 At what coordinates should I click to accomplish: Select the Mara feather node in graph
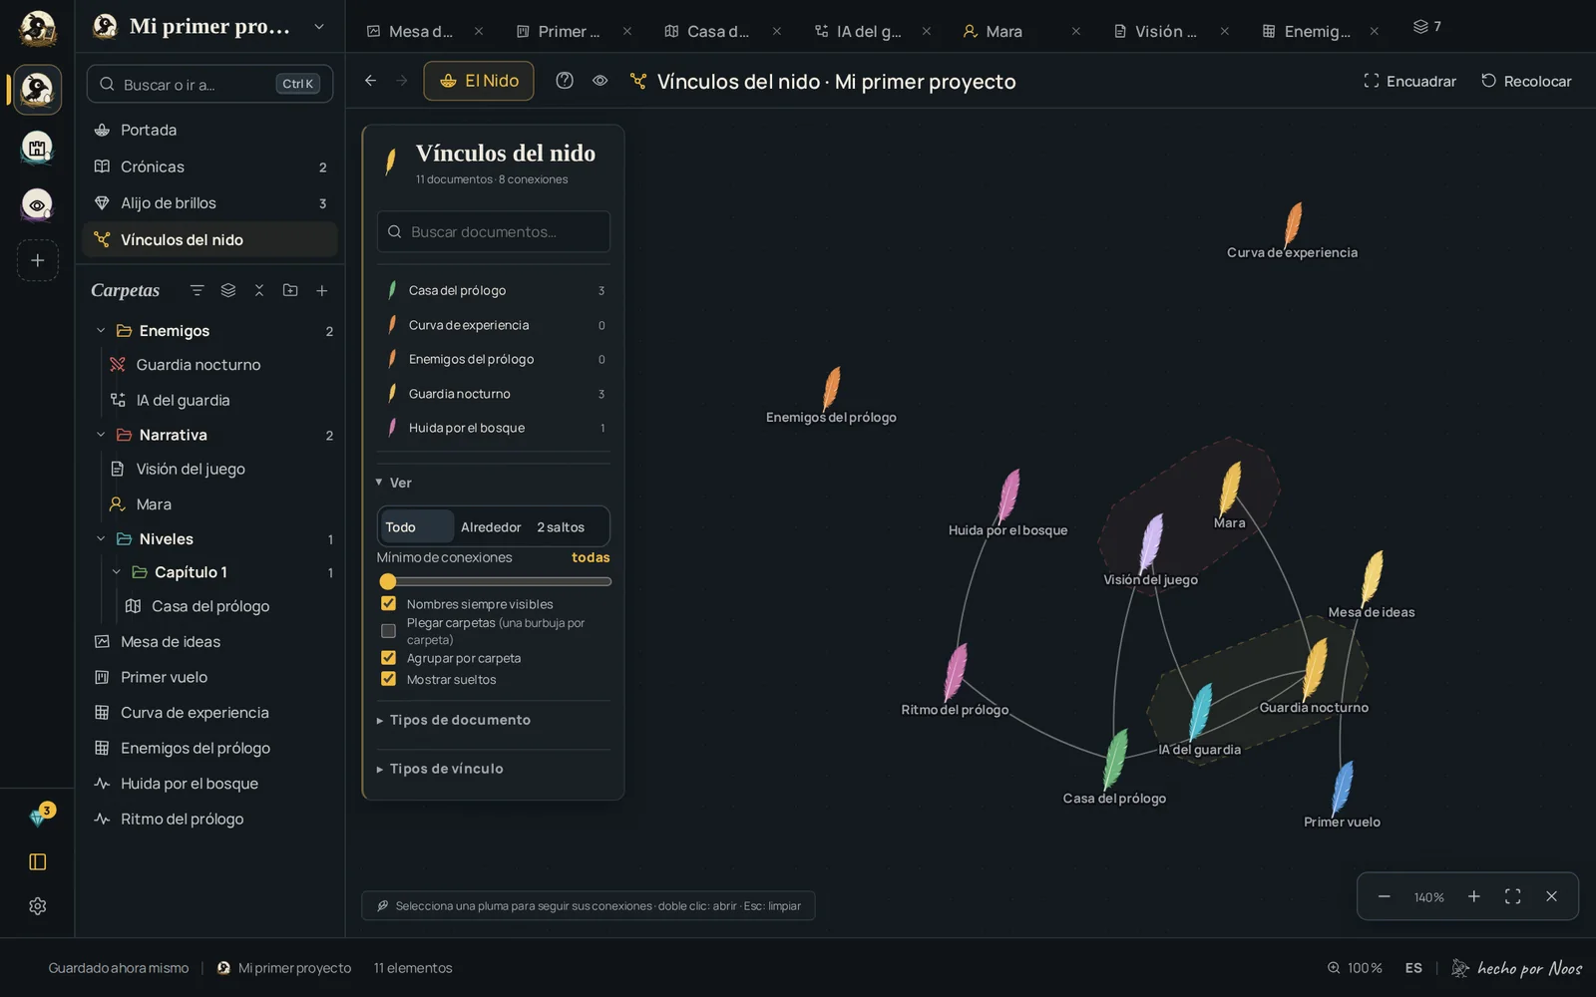coord(1231,489)
